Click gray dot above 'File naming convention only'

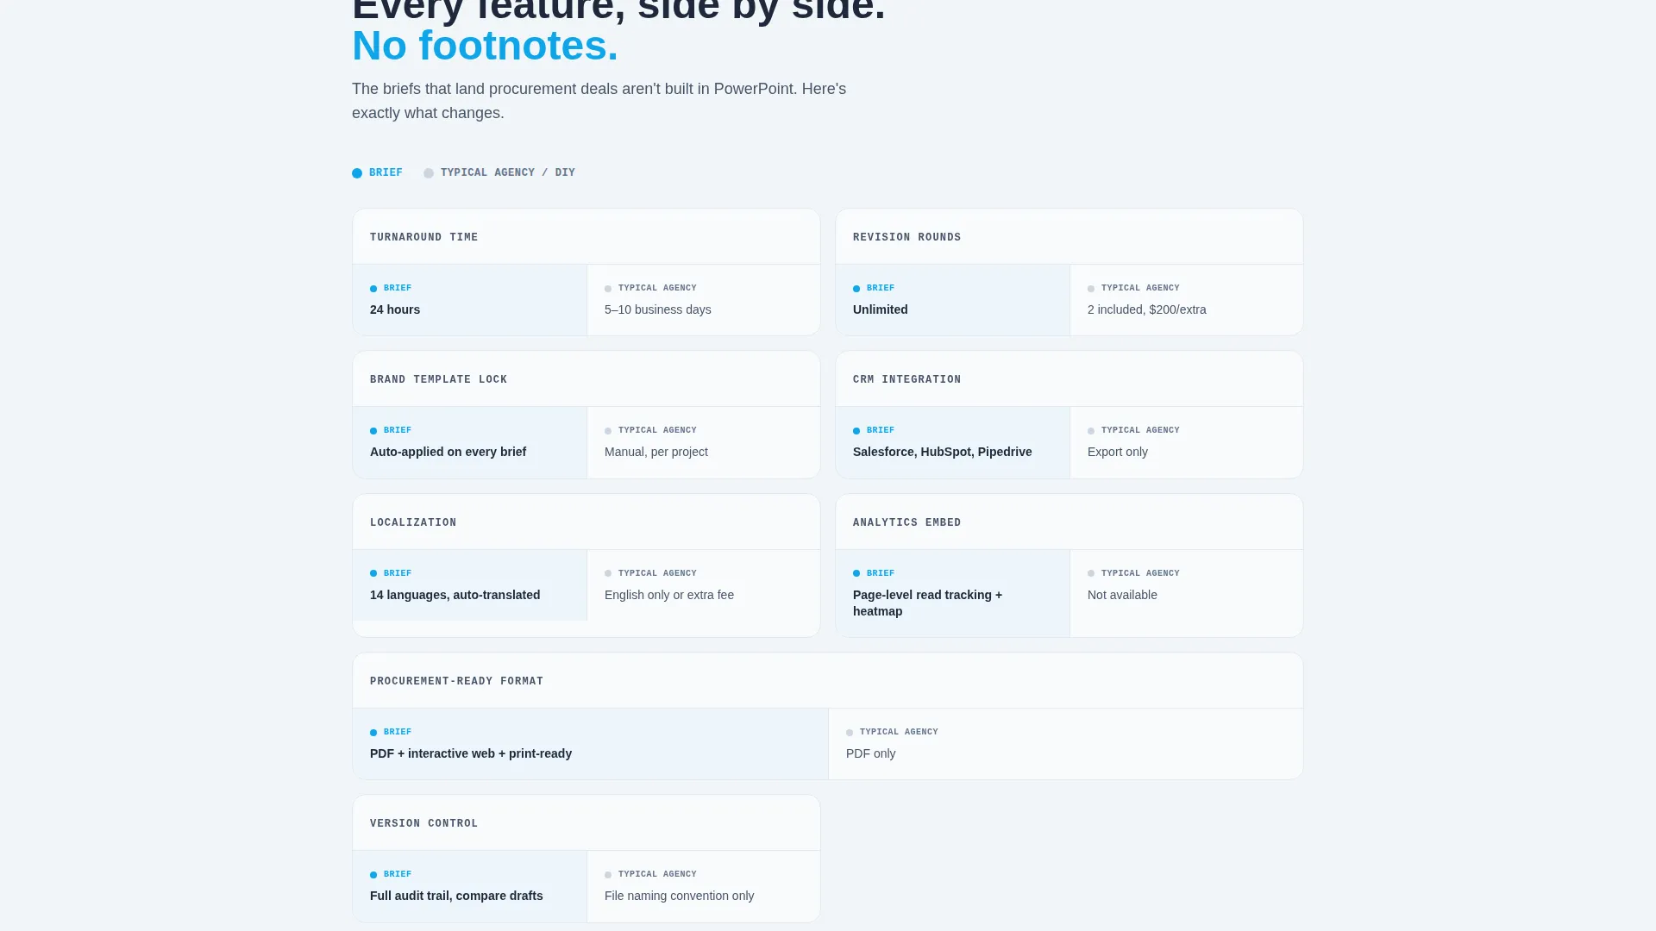(608, 875)
